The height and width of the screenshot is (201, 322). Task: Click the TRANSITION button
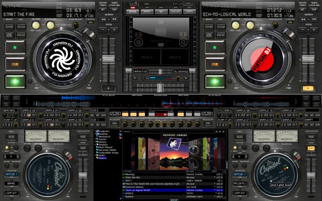[x=140, y=72]
